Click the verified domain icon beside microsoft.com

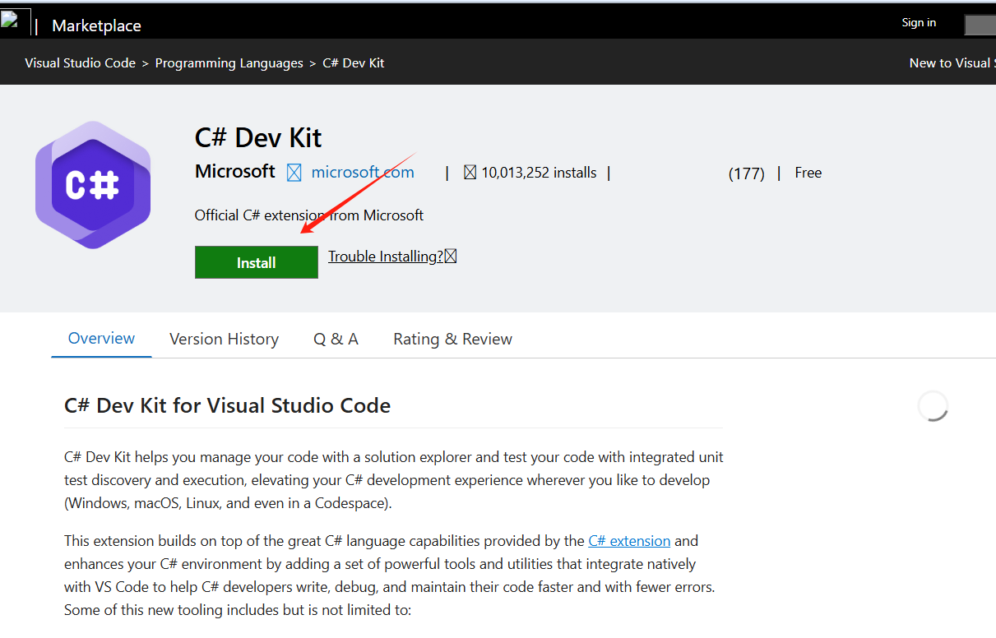(294, 173)
